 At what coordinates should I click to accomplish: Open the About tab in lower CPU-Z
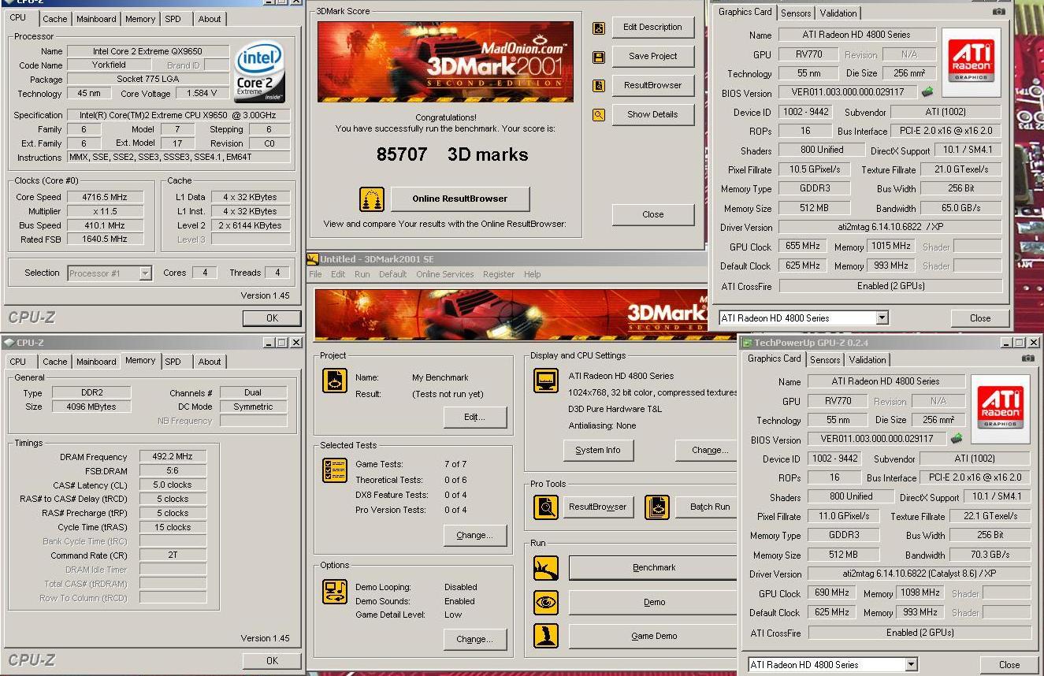pos(210,362)
